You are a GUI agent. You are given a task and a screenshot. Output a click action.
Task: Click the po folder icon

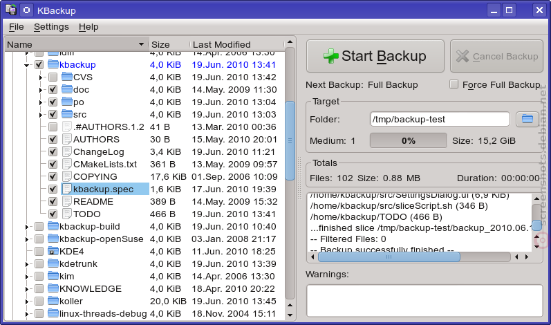67,102
